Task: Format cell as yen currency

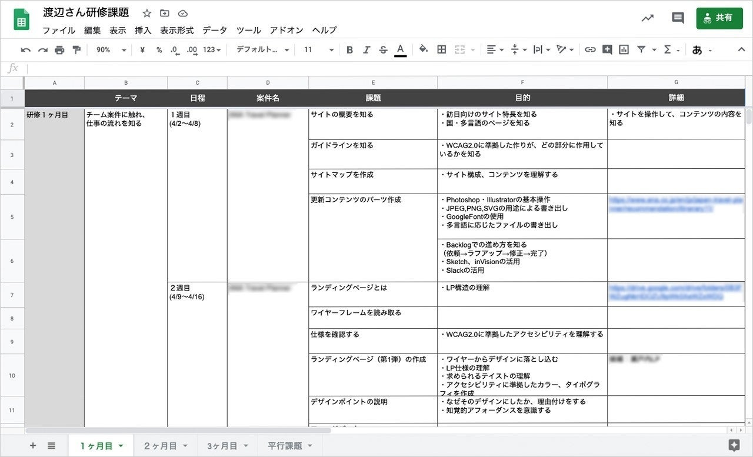Action: pos(142,50)
